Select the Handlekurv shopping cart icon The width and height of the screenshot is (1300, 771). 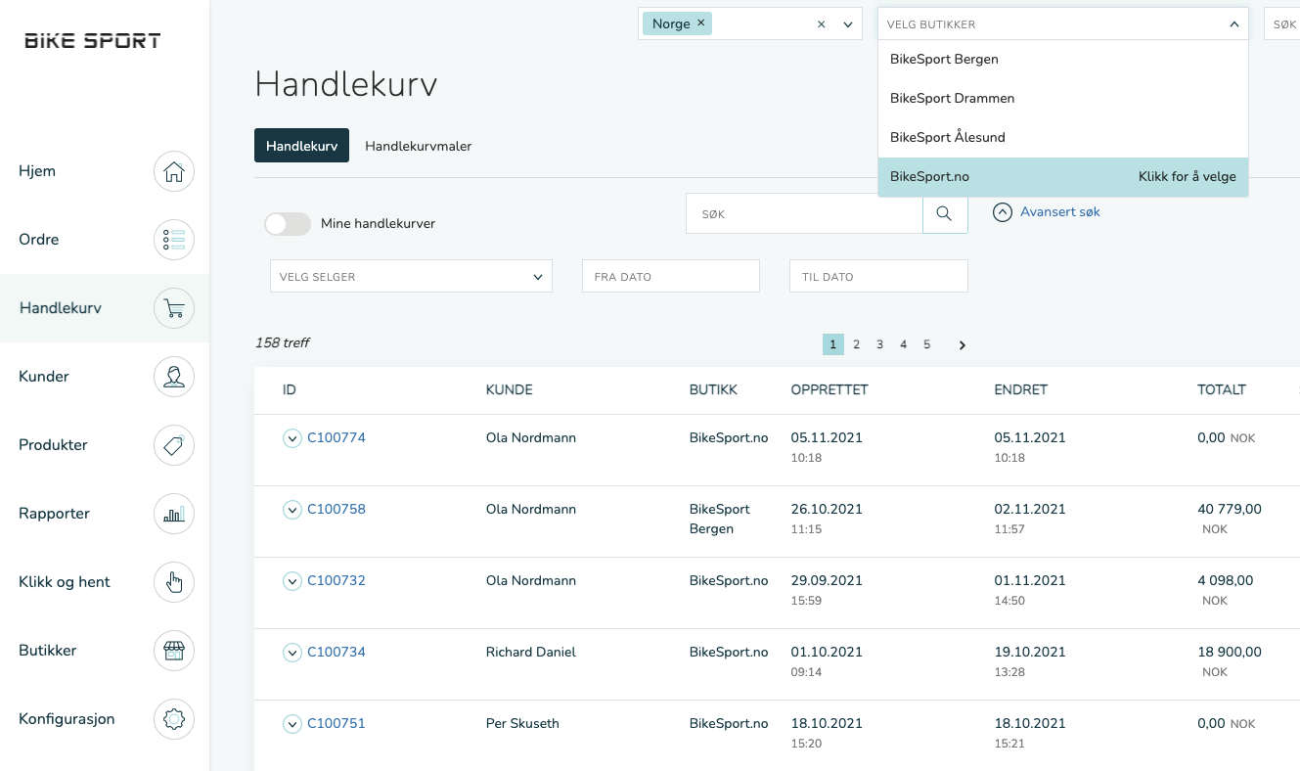[x=174, y=308]
